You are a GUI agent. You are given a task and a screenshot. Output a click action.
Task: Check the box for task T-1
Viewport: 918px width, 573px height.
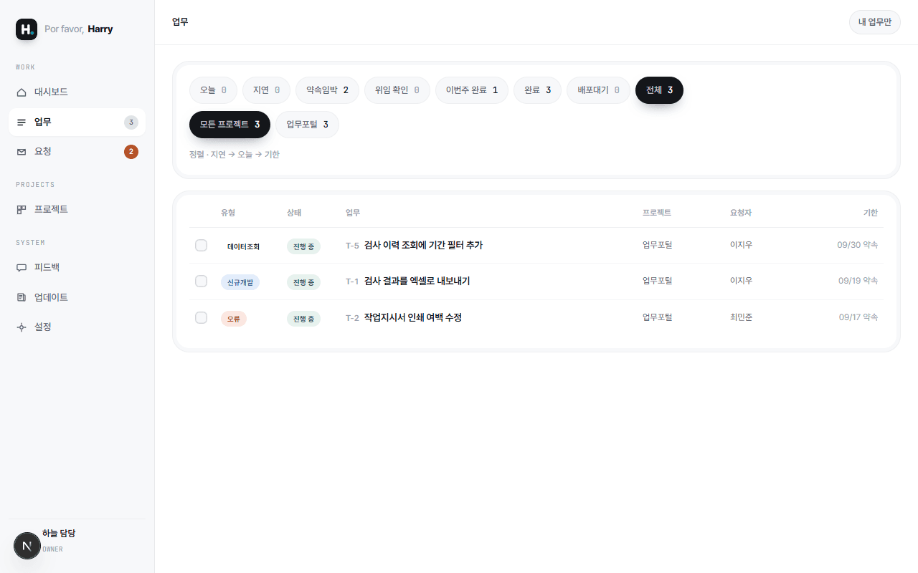click(201, 281)
